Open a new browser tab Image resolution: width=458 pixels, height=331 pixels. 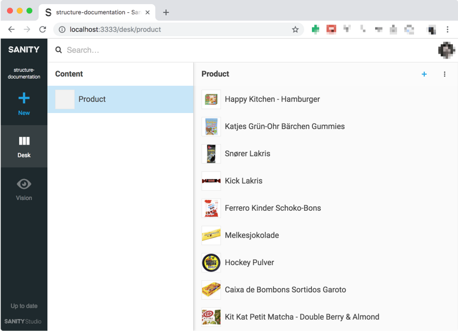(166, 12)
